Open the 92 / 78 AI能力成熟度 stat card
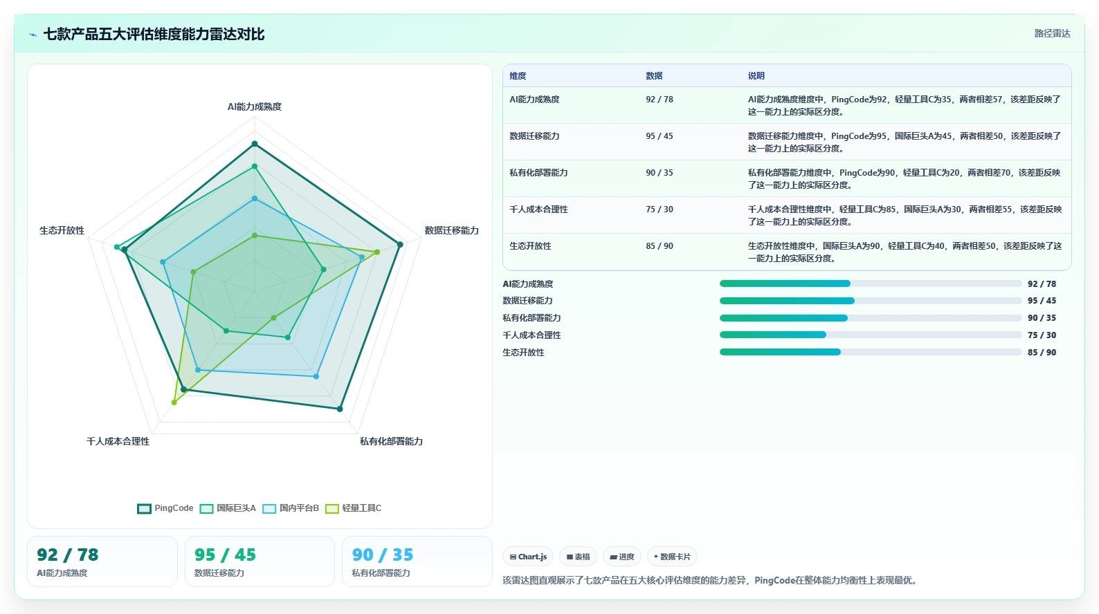 102,561
